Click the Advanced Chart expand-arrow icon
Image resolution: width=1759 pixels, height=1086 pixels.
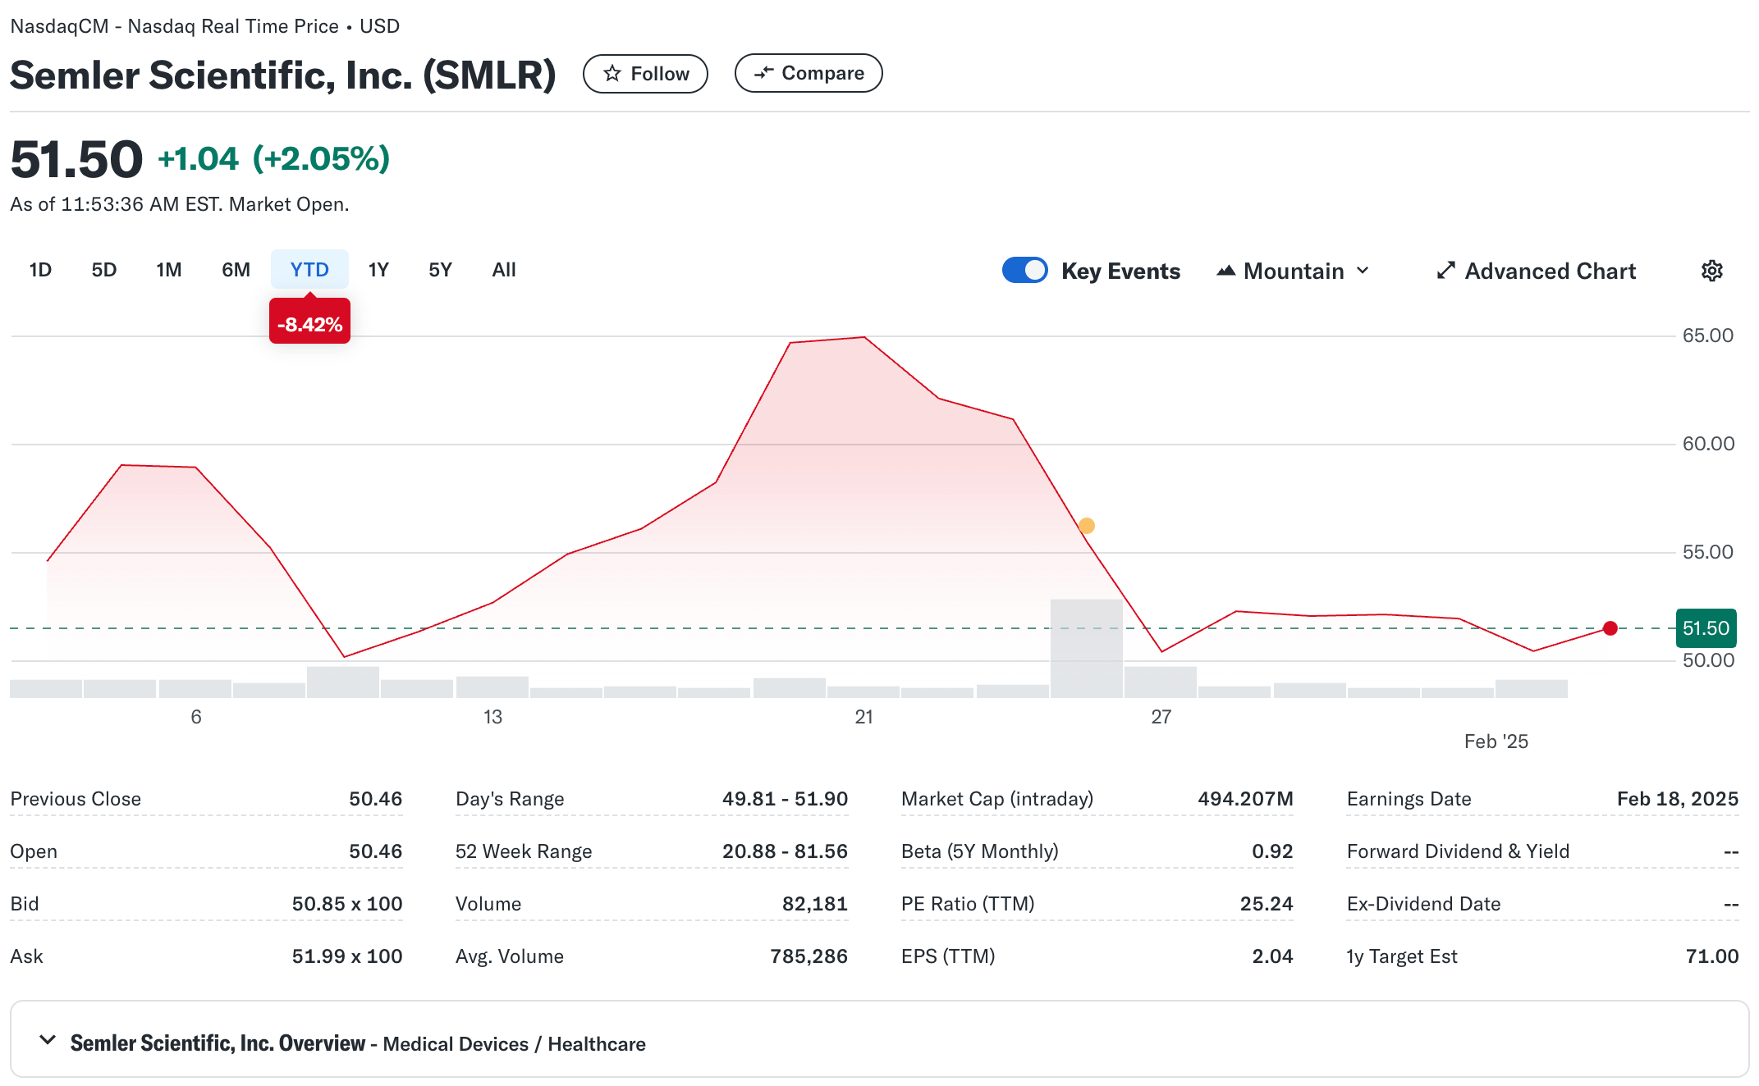[x=1445, y=271]
